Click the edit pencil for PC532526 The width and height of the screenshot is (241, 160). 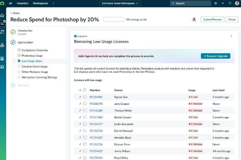[80, 144]
